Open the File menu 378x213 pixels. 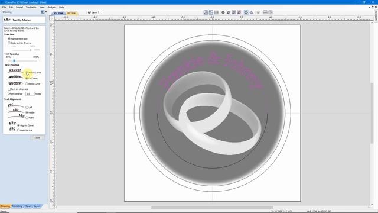pyautogui.click(x=4, y=7)
